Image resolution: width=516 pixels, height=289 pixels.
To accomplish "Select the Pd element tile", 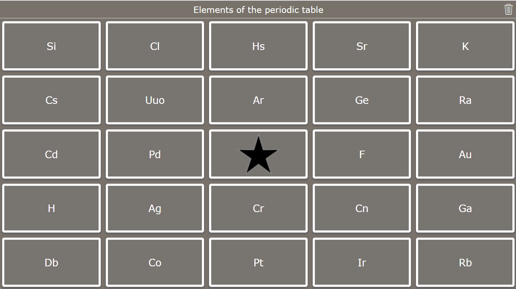I will pos(155,154).
